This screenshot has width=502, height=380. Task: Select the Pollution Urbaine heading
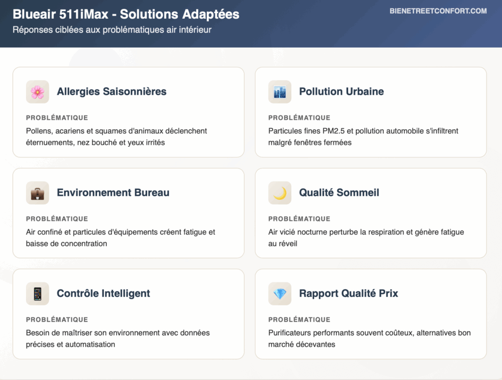[x=341, y=91]
